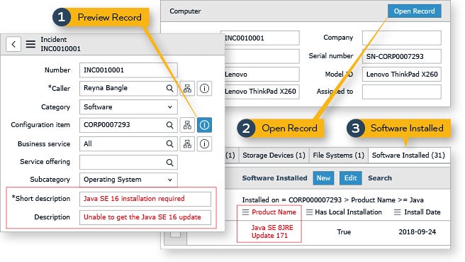Click the Edit button in Software Installed
Image resolution: width=465 pixels, height=262 pixels.
tap(351, 178)
